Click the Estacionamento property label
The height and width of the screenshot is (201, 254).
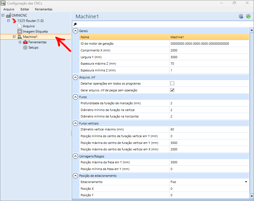pyautogui.click(x=92, y=182)
